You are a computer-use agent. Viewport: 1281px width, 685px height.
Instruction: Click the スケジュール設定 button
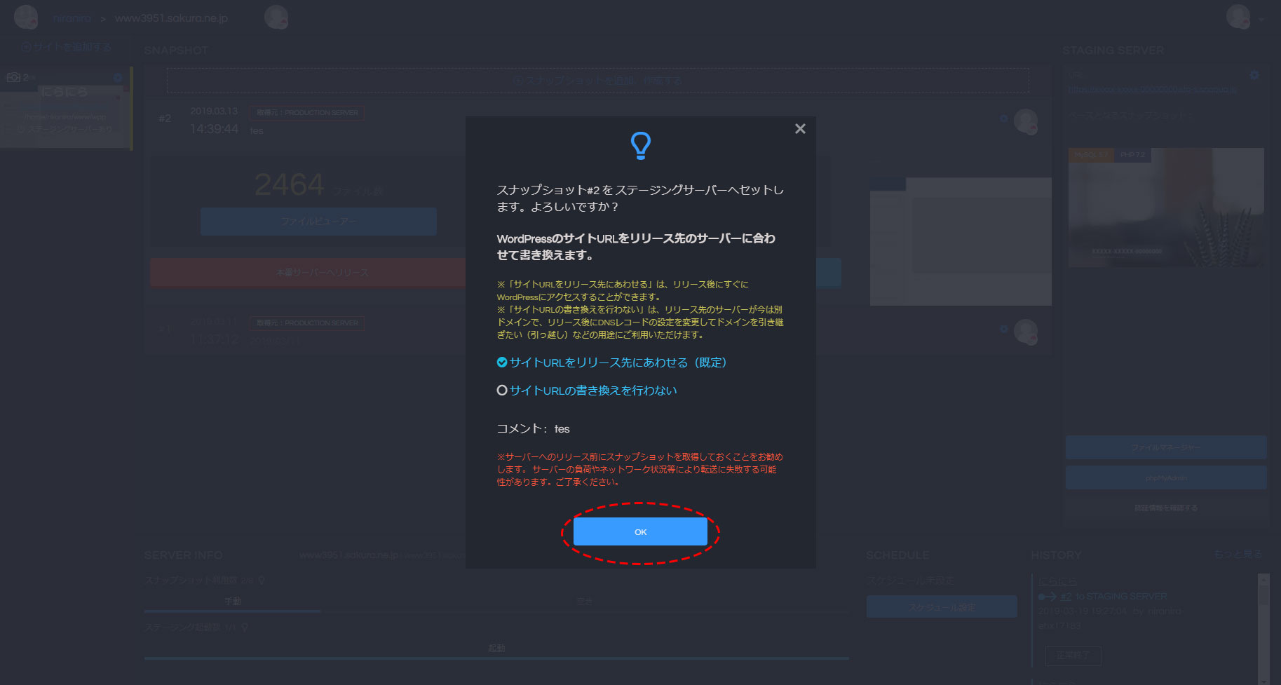(x=941, y=607)
